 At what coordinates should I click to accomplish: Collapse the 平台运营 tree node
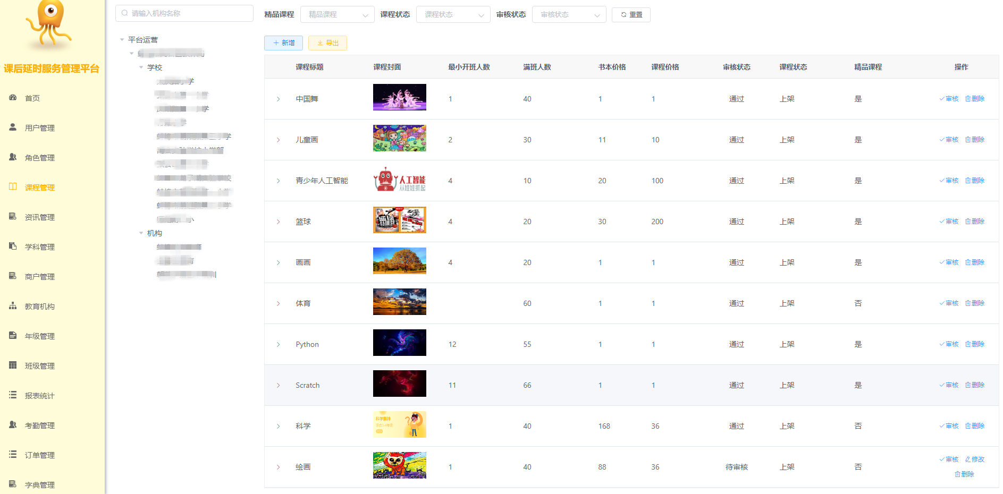(x=122, y=40)
